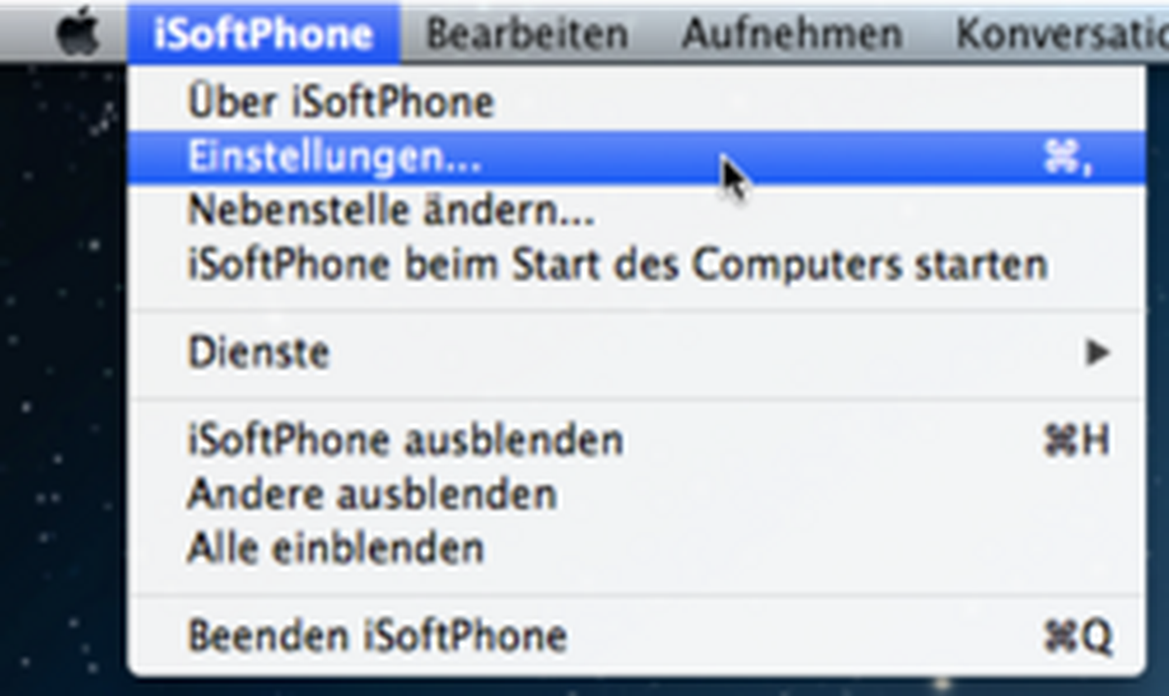Quit via Beenden iSoftPhone
The width and height of the screenshot is (1169, 696).
tap(637, 635)
